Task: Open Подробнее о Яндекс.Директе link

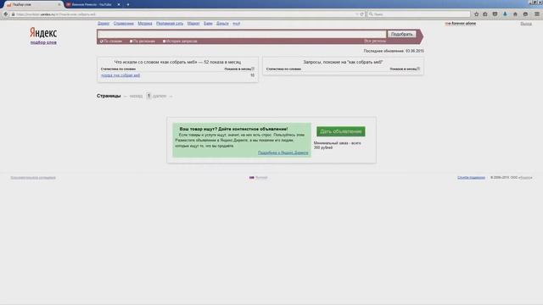Action: (x=283, y=152)
